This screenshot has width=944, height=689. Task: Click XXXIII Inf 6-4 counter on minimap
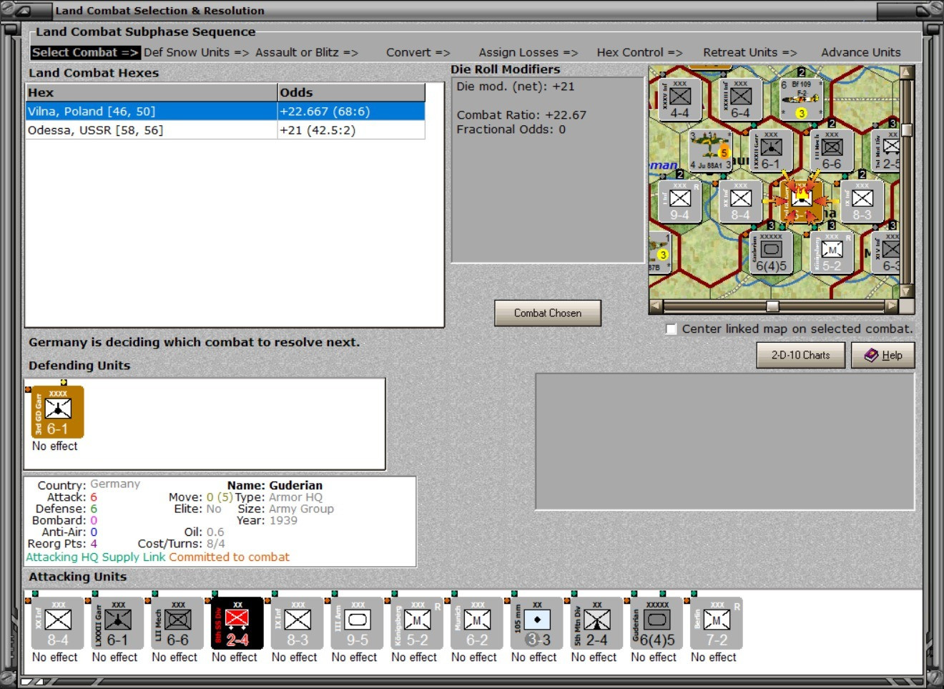click(x=739, y=99)
